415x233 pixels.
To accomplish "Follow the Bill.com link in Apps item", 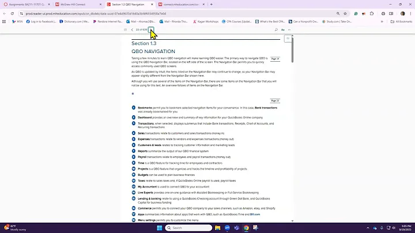I will coord(255,215).
